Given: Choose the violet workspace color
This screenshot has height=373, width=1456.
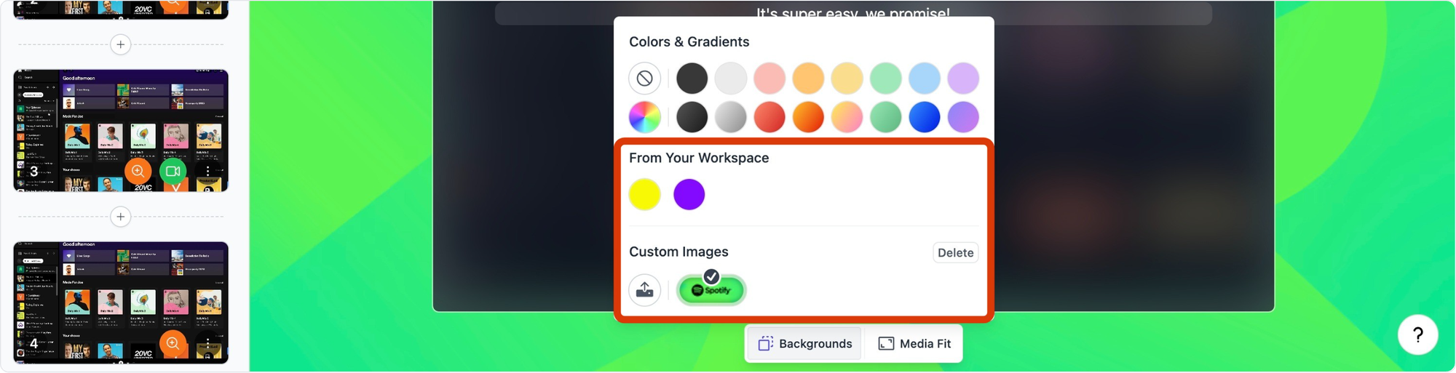Looking at the screenshot, I should (x=689, y=195).
